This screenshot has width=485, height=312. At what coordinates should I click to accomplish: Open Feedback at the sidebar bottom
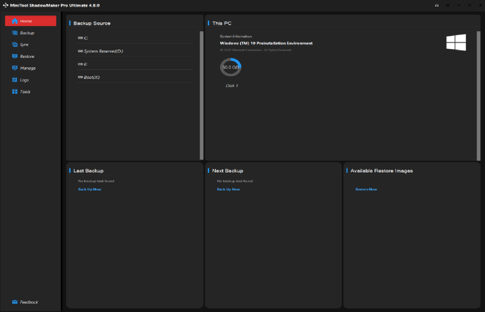coord(25,302)
